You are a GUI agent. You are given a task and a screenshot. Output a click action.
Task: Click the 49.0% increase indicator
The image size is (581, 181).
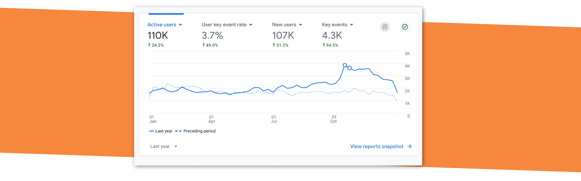[210, 45]
